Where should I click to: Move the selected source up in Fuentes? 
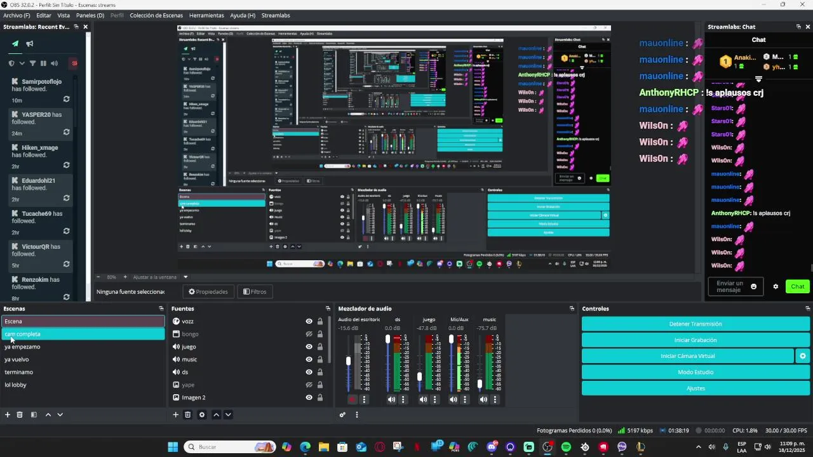pyautogui.click(x=216, y=414)
